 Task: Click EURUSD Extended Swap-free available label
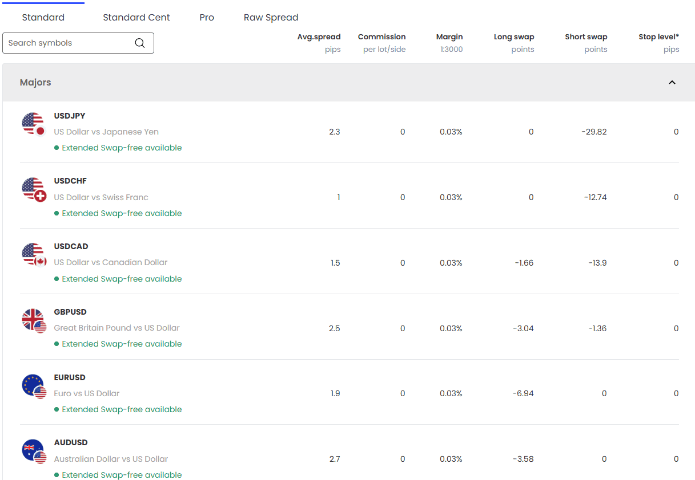pyautogui.click(x=118, y=409)
